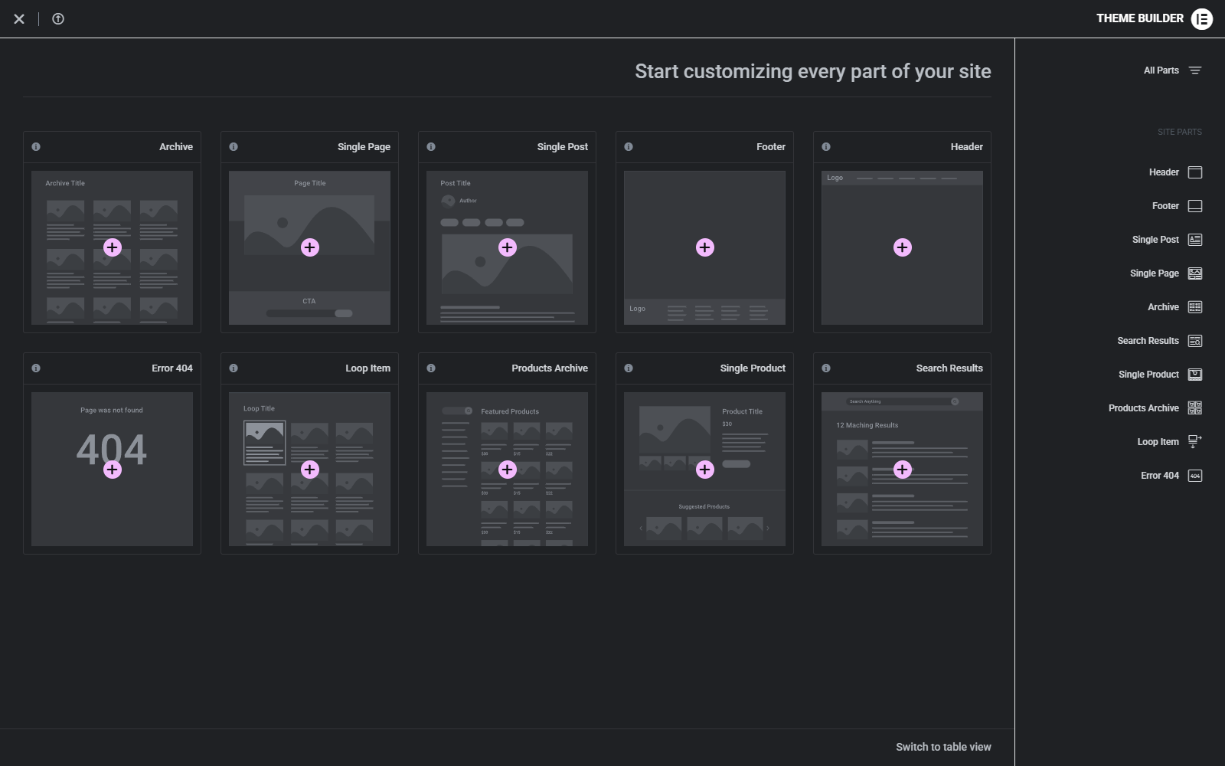This screenshot has width=1225, height=766.
Task: Add a new Single Post template
Action: tap(508, 247)
